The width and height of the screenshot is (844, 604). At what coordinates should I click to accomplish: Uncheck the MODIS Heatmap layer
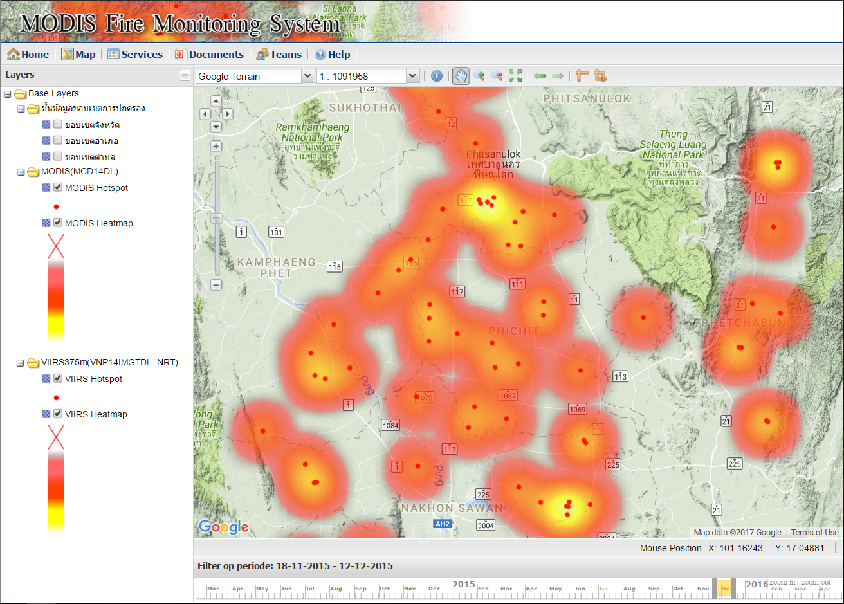tap(58, 223)
